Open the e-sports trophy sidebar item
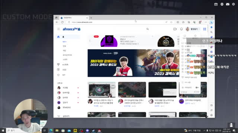Viewport: 238px width, 133px height. [58, 65]
